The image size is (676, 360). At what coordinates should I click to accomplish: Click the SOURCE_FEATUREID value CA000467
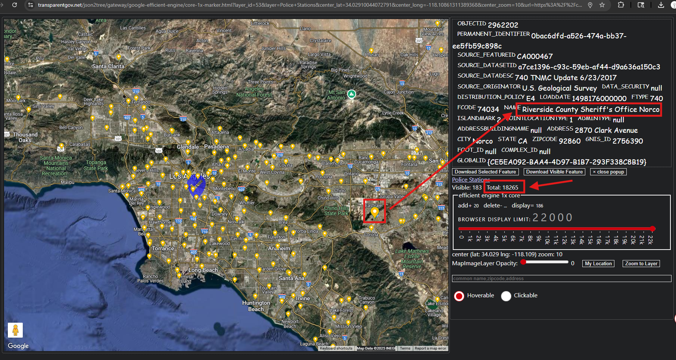535,57
